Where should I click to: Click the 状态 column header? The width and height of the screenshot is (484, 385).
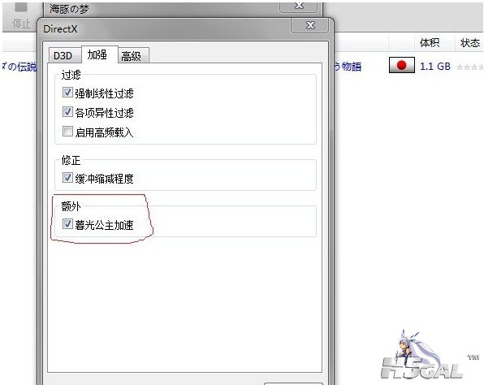click(x=470, y=42)
